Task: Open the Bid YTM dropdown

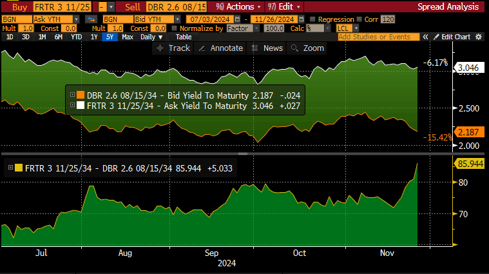Action: click(177, 19)
